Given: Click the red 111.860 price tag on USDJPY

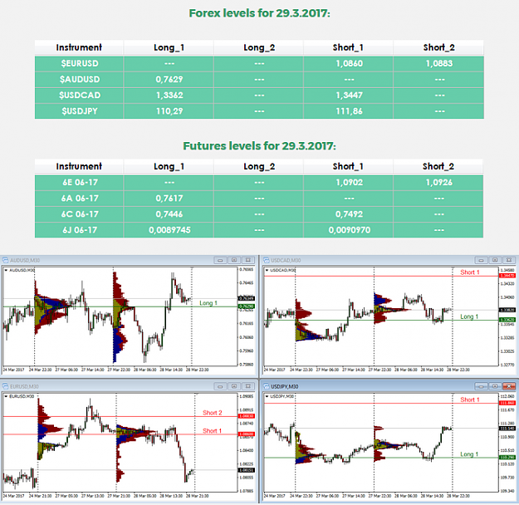Looking at the screenshot, I should point(507,403).
